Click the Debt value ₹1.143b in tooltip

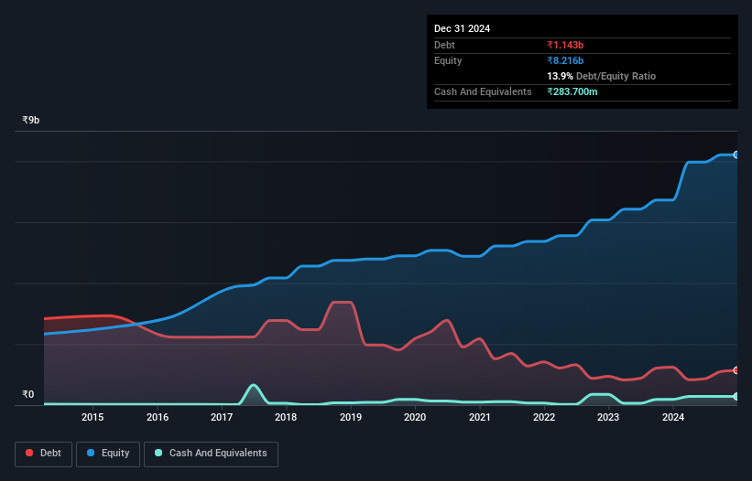tap(565, 45)
